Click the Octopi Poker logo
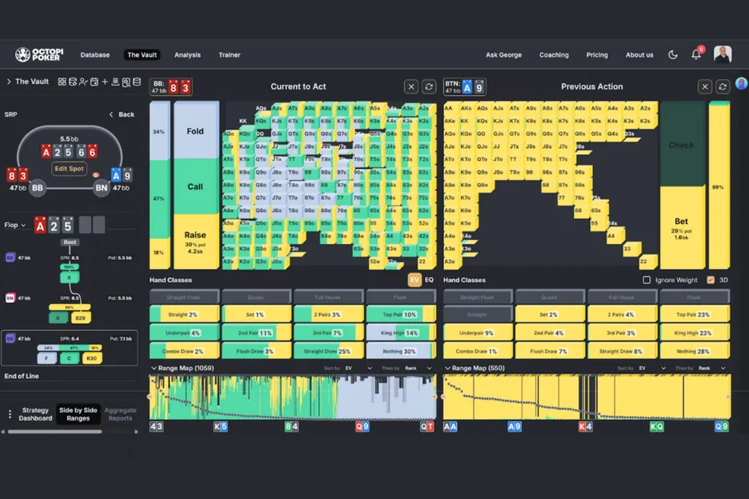Image resolution: width=749 pixels, height=499 pixels. tap(38, 55)
